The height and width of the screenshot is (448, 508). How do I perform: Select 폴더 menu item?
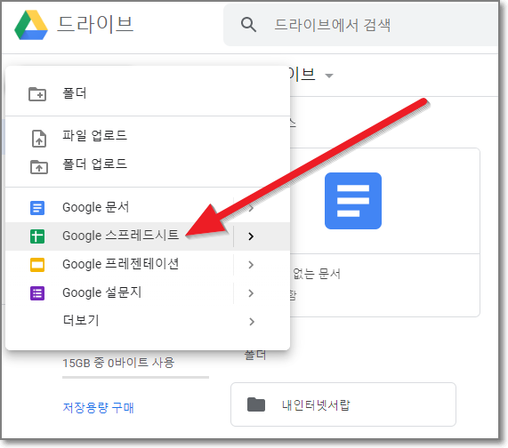(148, 94)
